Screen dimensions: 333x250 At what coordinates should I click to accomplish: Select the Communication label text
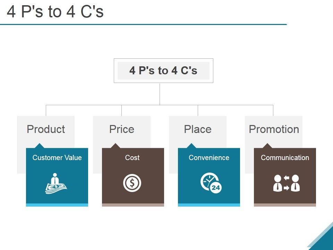[x=285, y=158]
